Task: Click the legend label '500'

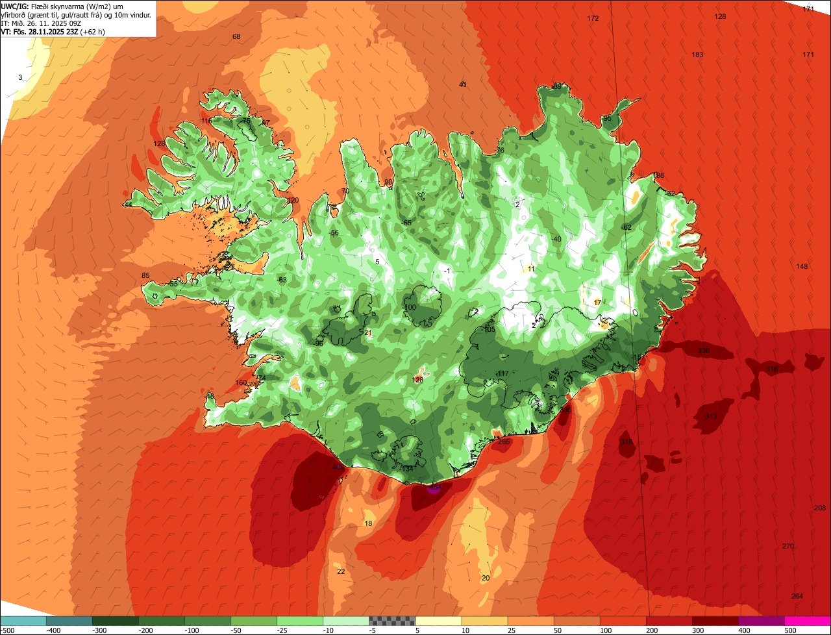Action: 790,630
